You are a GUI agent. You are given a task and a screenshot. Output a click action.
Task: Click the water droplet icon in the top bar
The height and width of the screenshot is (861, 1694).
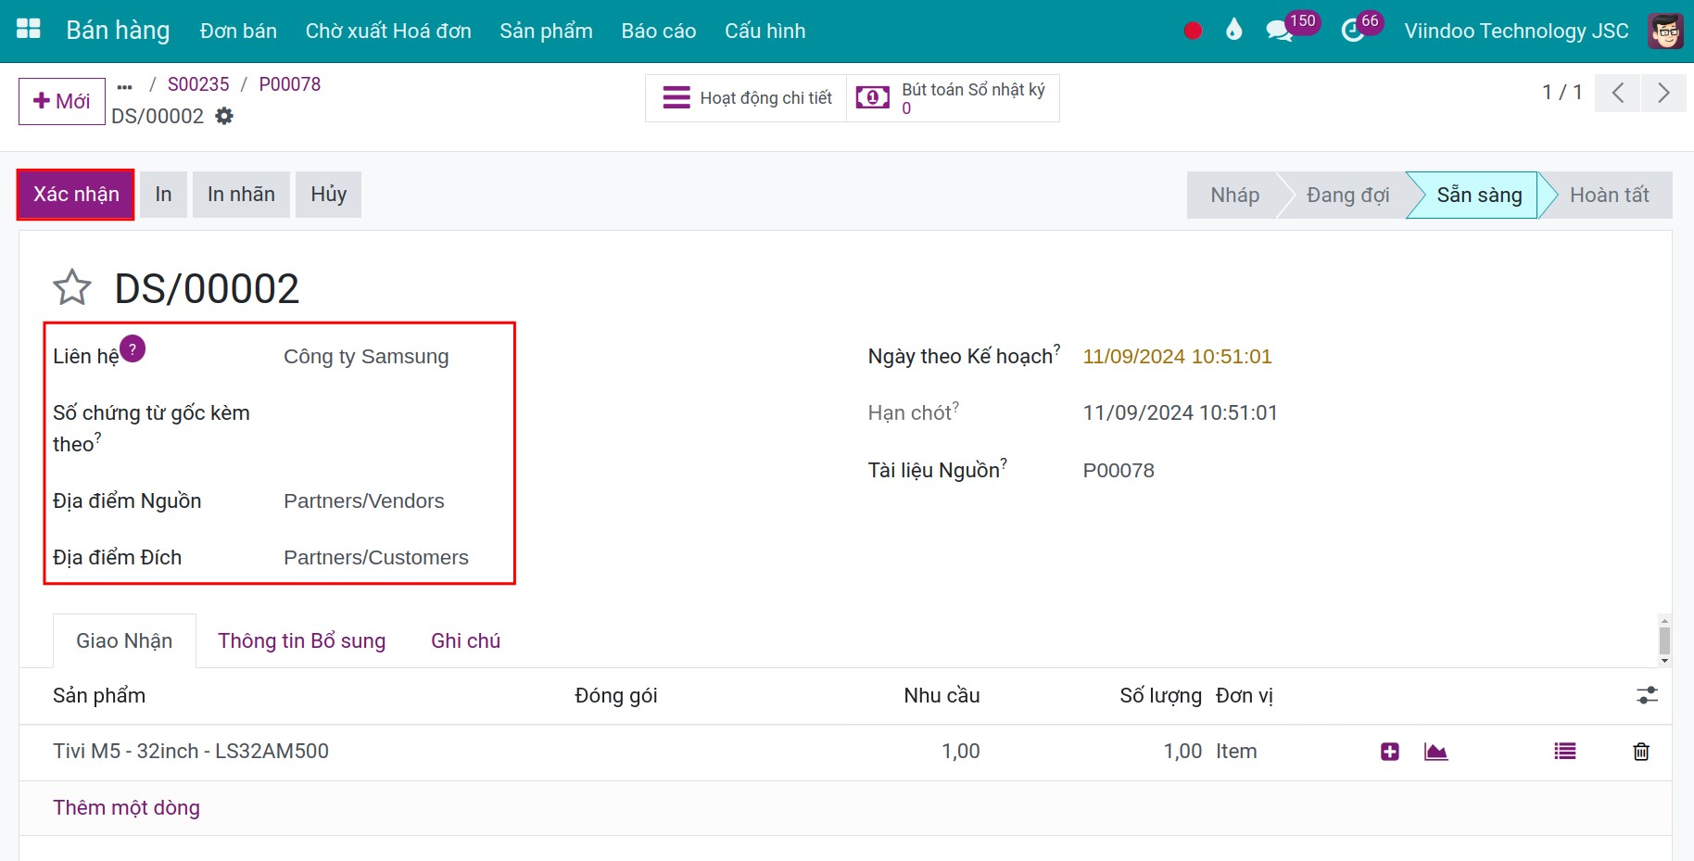click(1233, 31)
